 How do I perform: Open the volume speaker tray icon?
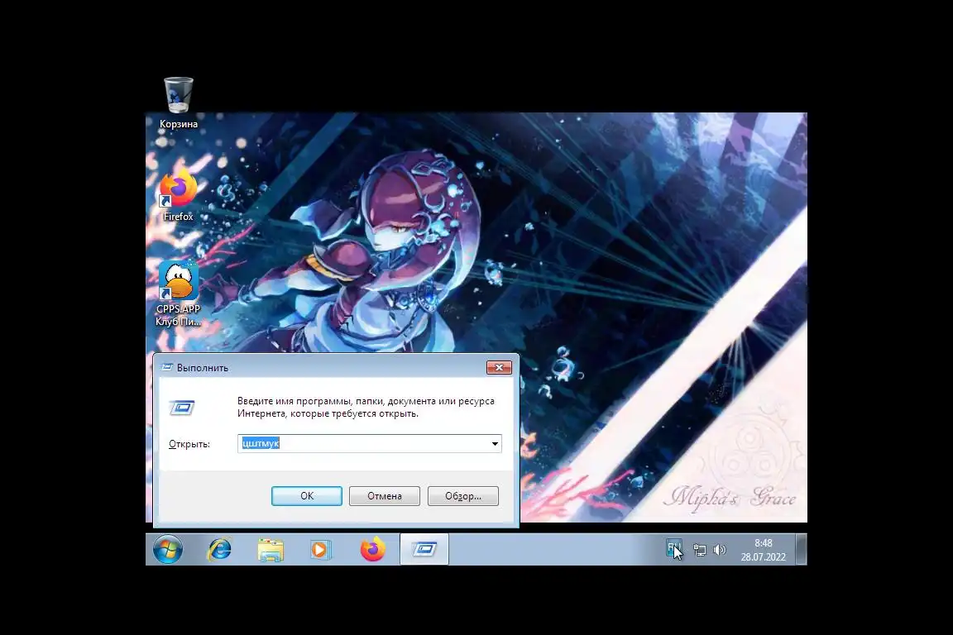720,550
